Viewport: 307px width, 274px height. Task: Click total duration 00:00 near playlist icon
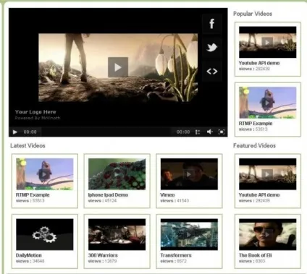[183, 132]
